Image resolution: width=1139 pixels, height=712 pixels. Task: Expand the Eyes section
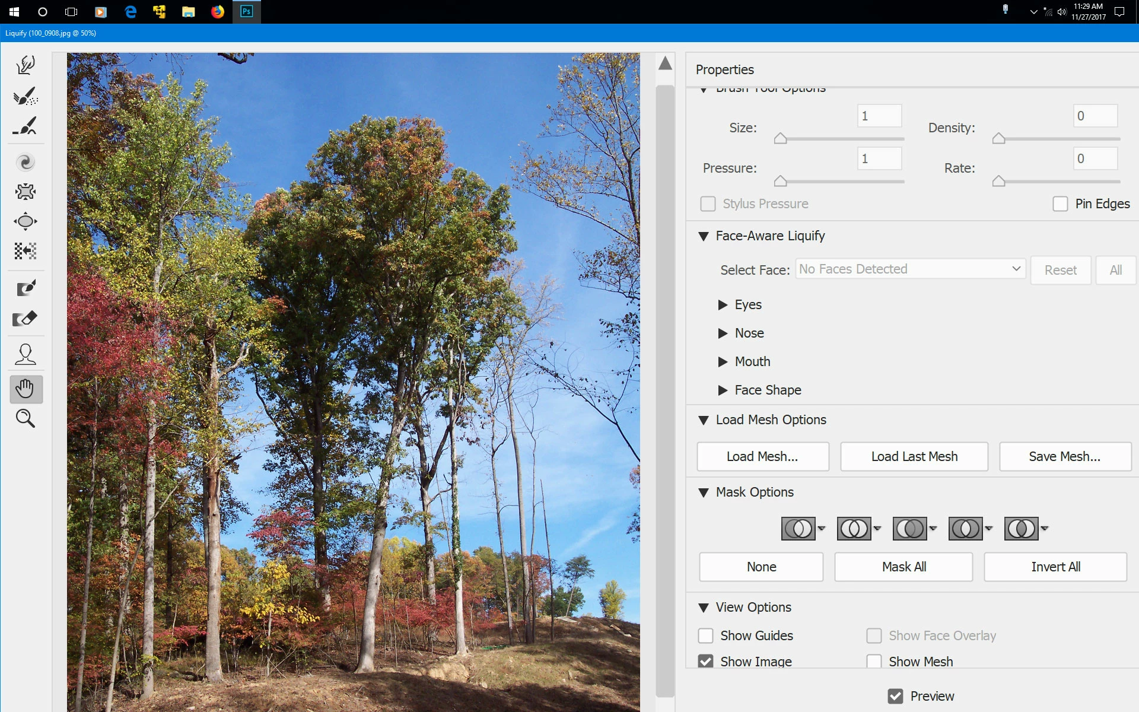[723, 305]
